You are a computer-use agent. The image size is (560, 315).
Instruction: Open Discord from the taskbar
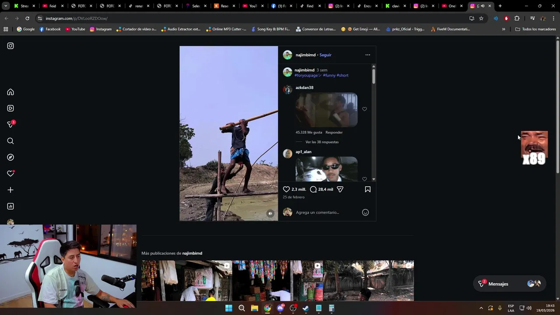tap(280, 308)
